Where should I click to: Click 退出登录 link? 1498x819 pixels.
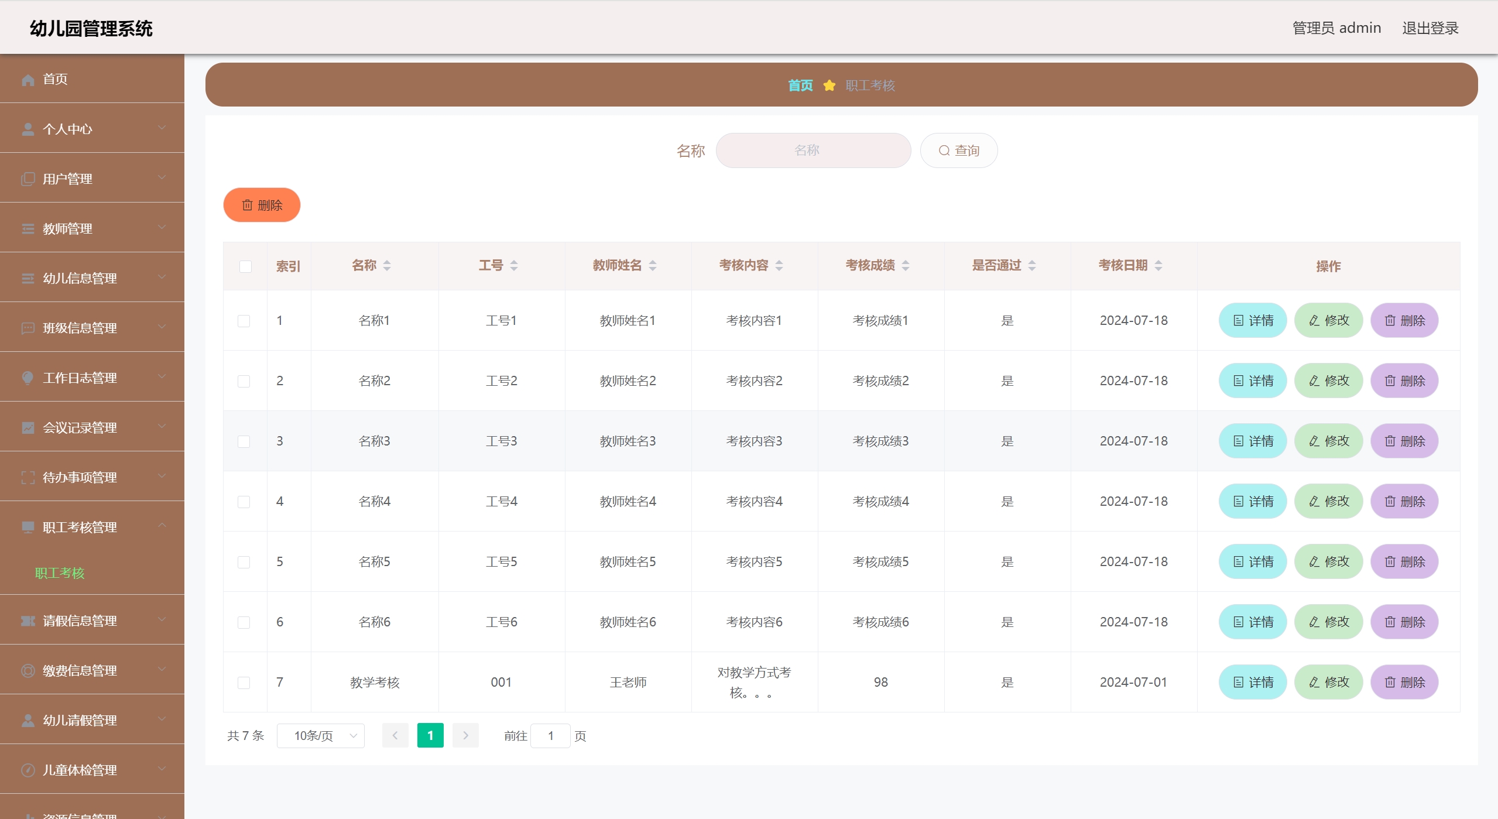tap(1430, 28)
